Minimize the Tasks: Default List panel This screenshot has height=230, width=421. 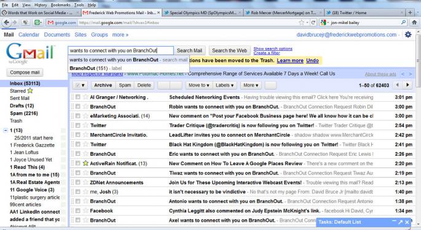click(394, 221)
